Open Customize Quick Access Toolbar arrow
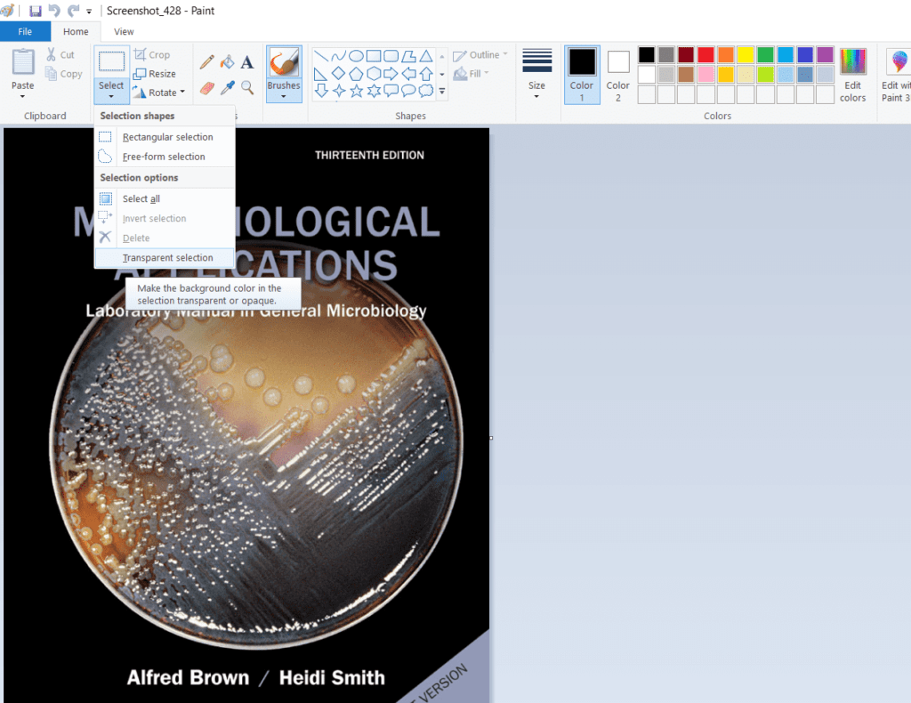 89,11
